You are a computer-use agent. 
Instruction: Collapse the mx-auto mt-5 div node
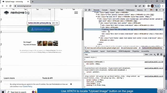tap(97, 17)
